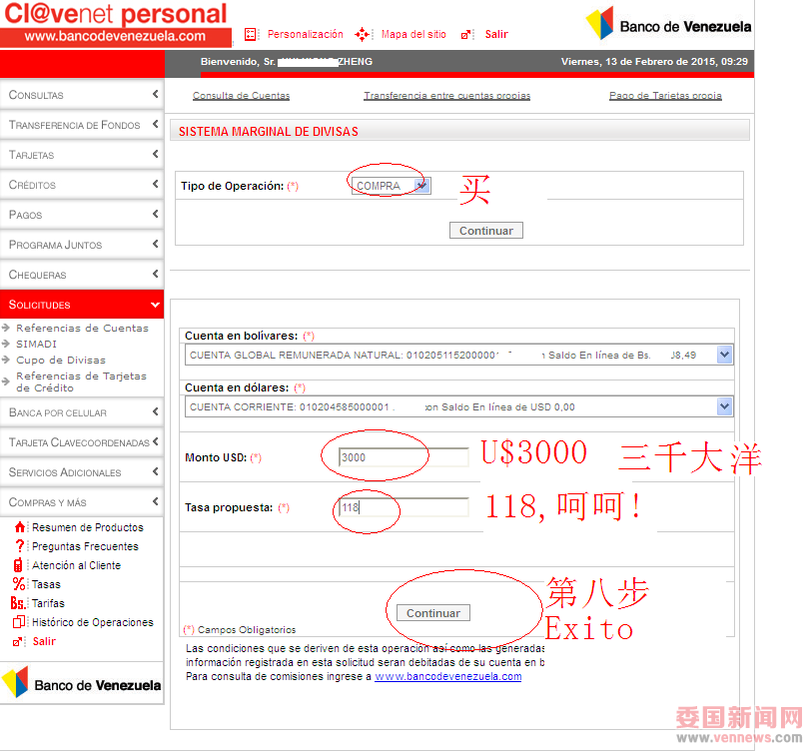Select Cupo de Divisas submenu item
The height and width of the screenshot is (753, 811).
61,360
